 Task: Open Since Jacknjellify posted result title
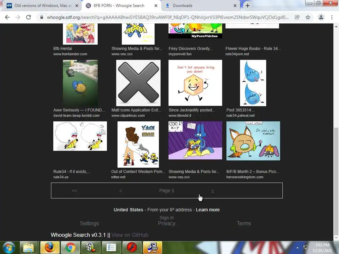coord(192,110)
